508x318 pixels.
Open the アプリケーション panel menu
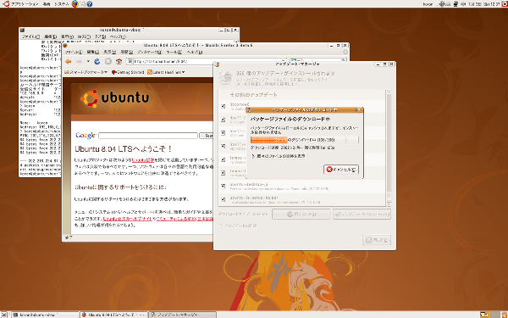25,4
